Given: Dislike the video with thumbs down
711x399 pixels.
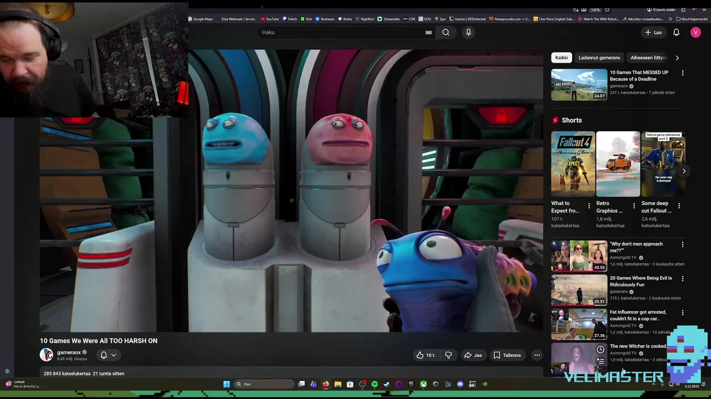Looking at the screenshot, I should [449, 355].
